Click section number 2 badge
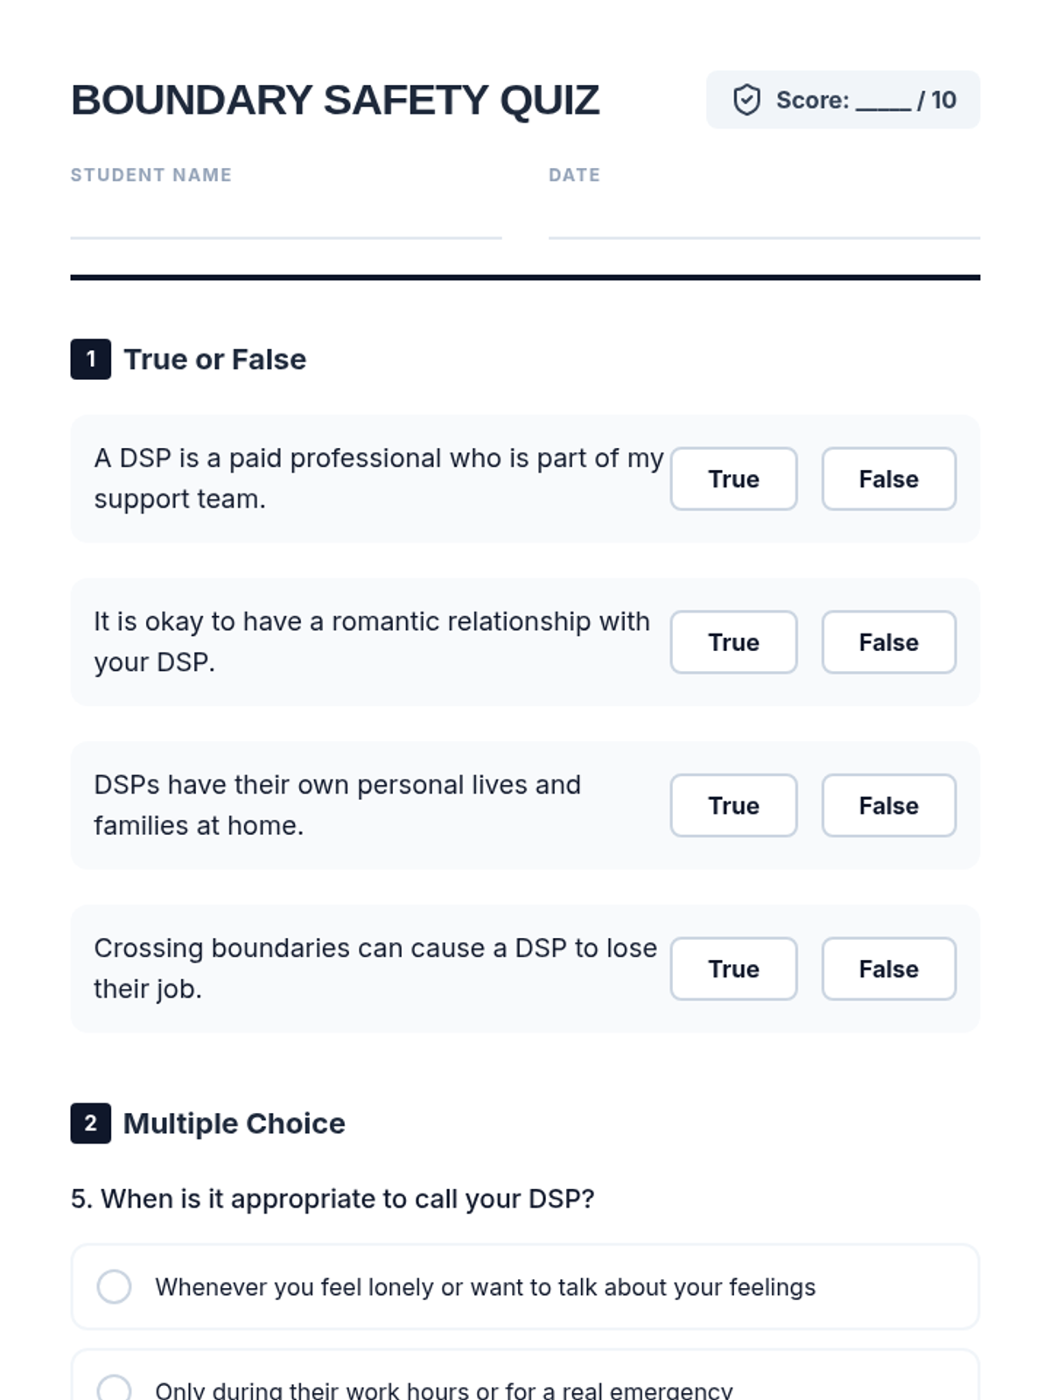 [x=90, y=1123]
